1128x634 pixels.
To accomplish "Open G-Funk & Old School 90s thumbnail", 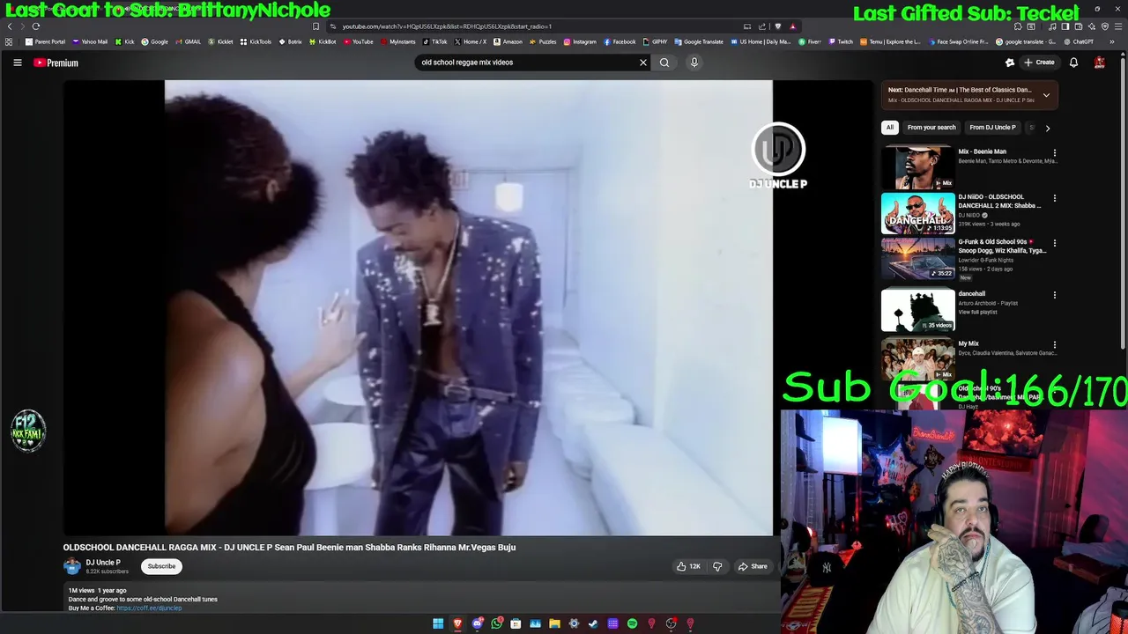I will pyautogui.click(x=917, y=258).
